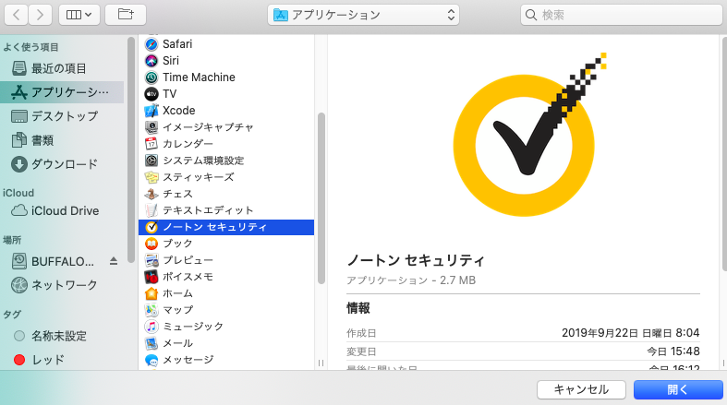Open the アプリケーション location dropdown
Viewport: 727px width, 405px height.
[363, 15]
